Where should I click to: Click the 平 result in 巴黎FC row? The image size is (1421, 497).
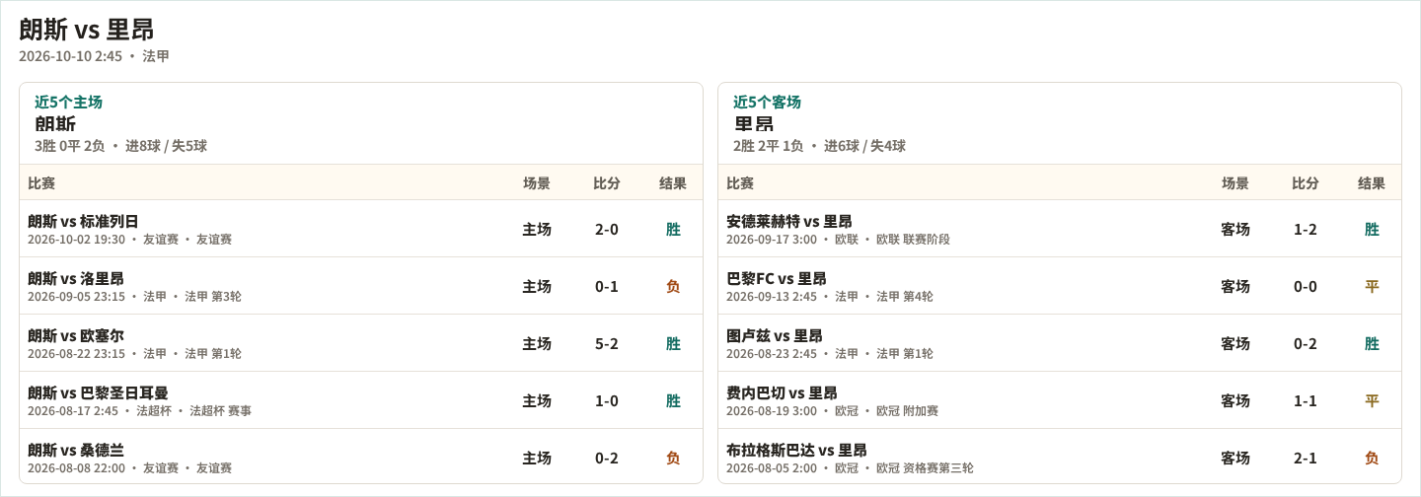pos(1372,286)
